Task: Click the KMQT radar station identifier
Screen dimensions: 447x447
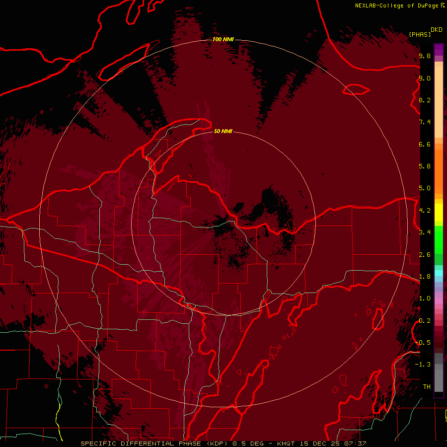Action: pyautogui.click(x=286, y=444)
